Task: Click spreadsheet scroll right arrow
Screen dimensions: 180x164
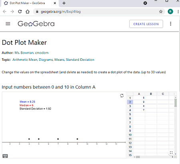Action: pyautogui.click(x=172, y=157)
